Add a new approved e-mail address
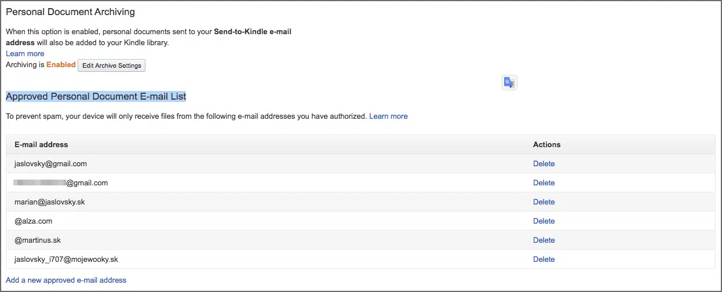This screenshot has height=292, width=722. (66, 280)
